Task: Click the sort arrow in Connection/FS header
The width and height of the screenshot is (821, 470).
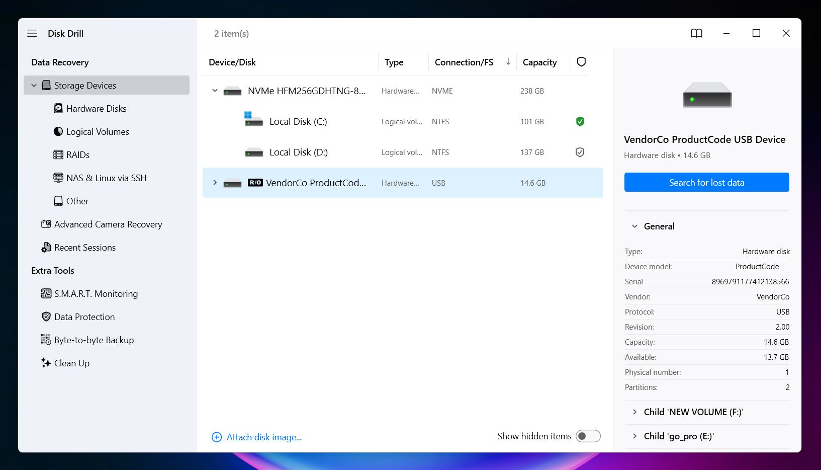Action: tap(508, 62)
